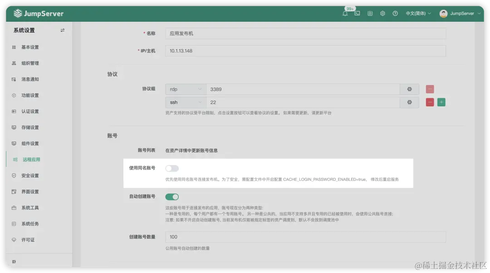Open the ssh protocol dropdown
The width and height of the screenshot is (490, 273).
click(x=186, y=102)
